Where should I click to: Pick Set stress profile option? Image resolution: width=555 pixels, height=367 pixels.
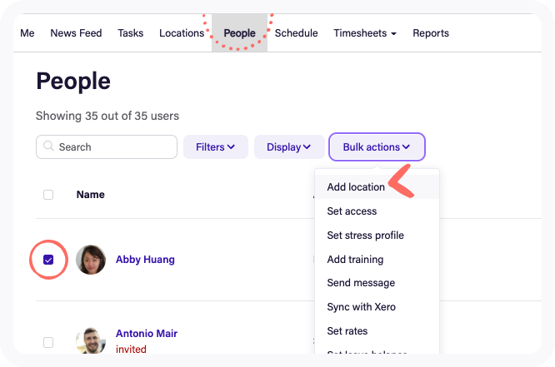[365, 236]
